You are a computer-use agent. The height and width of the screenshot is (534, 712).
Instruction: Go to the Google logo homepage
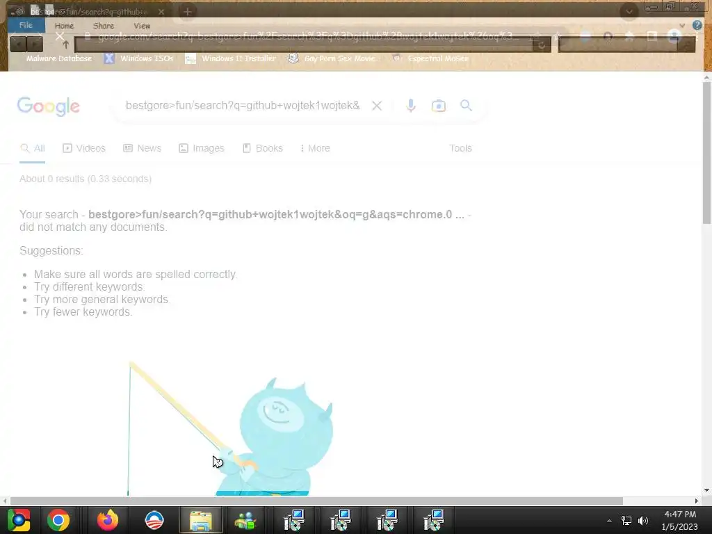coord(48,106)
